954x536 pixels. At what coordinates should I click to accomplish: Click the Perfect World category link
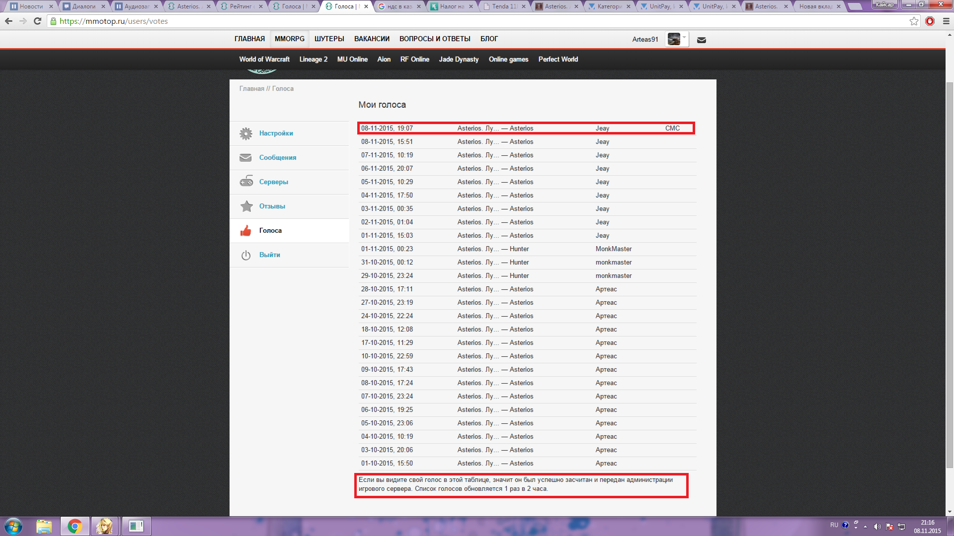[x=558, y=60]
